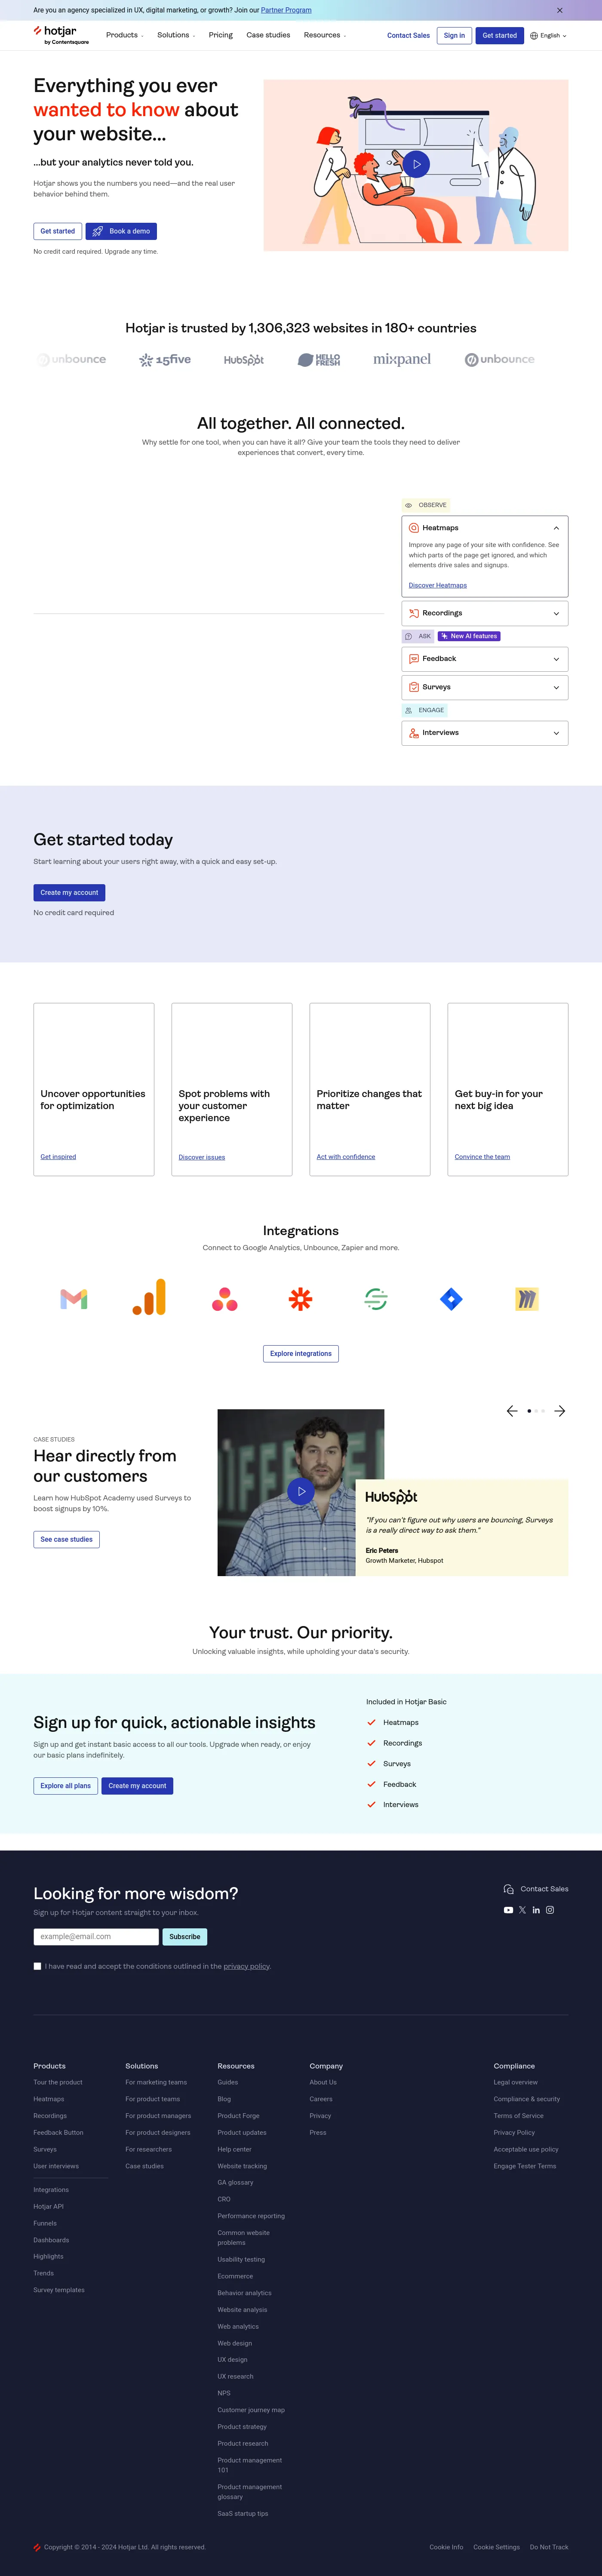The height and width of the screenshot is (2576, 602).
Task: Open the Resources dropdown menu
Action: [x=325, y=35]
